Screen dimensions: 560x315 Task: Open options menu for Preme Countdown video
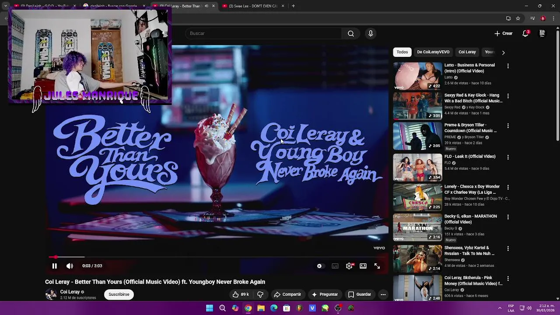pyautogui.click(x=508, y=126)
